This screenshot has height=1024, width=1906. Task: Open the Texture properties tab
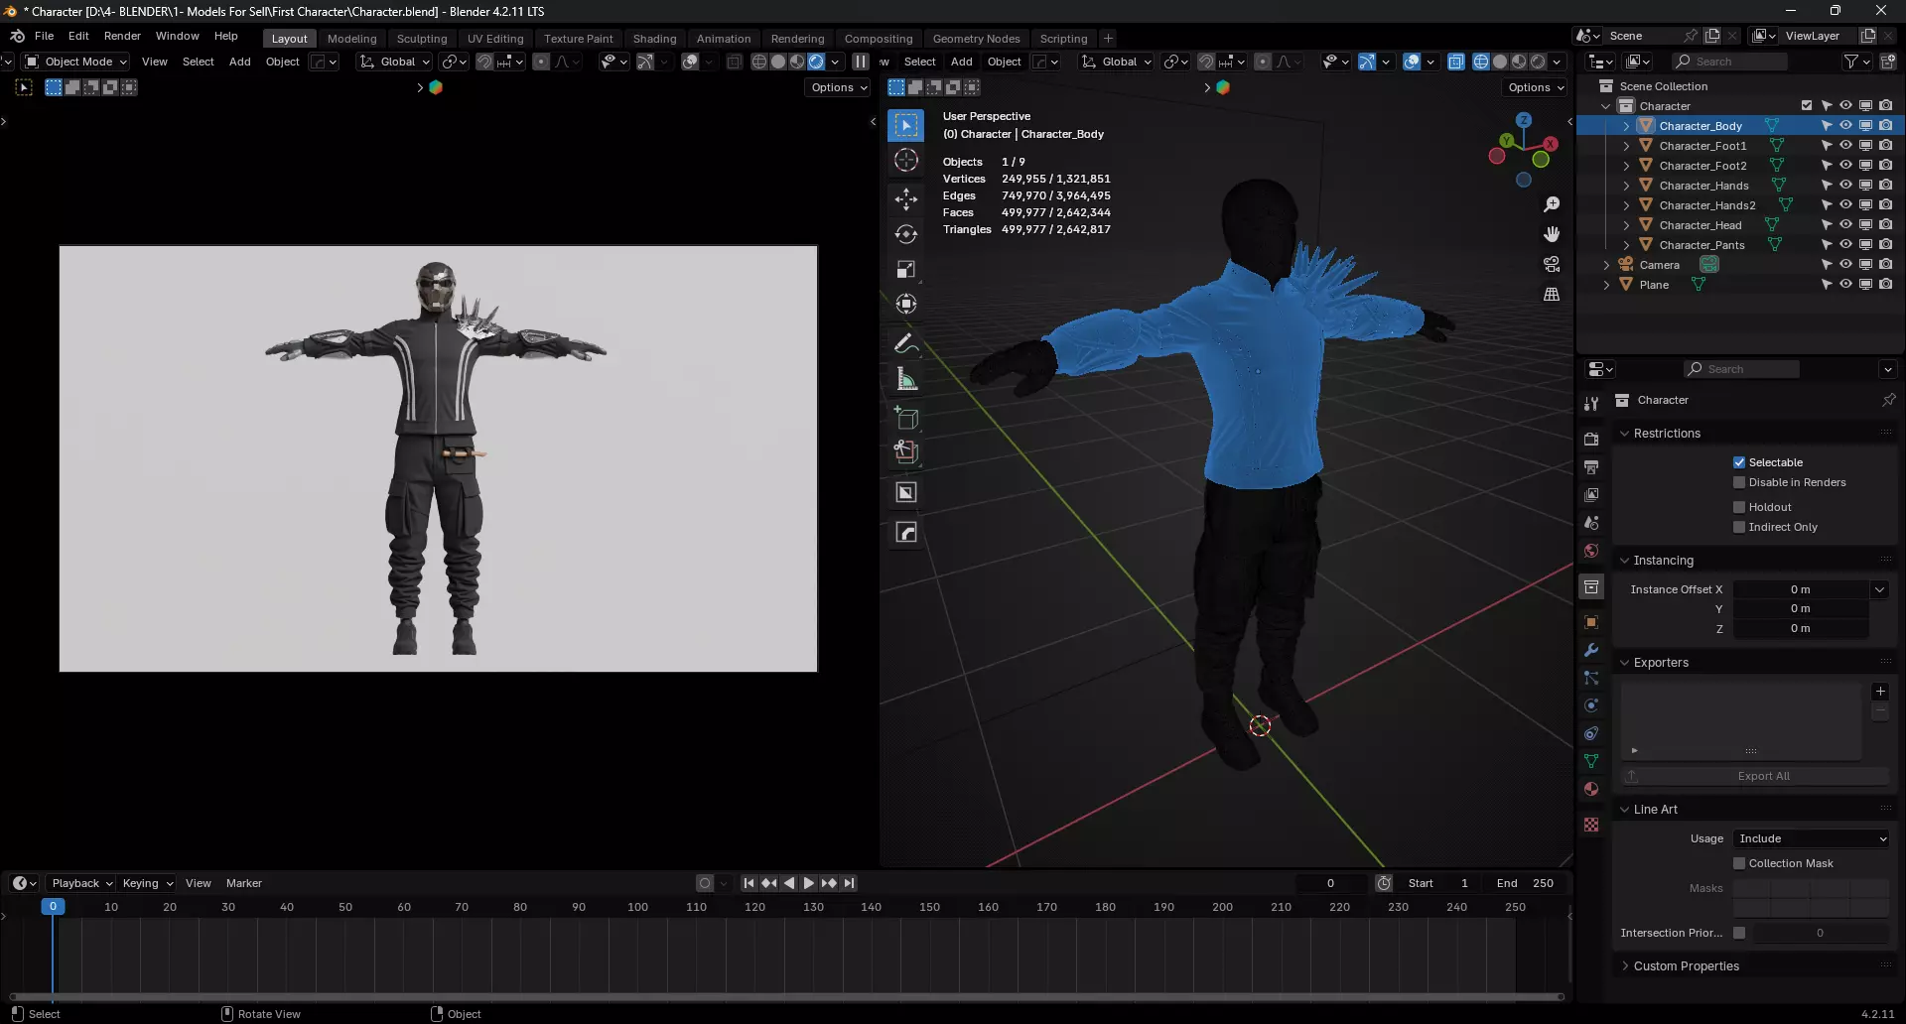(1591, 825)
